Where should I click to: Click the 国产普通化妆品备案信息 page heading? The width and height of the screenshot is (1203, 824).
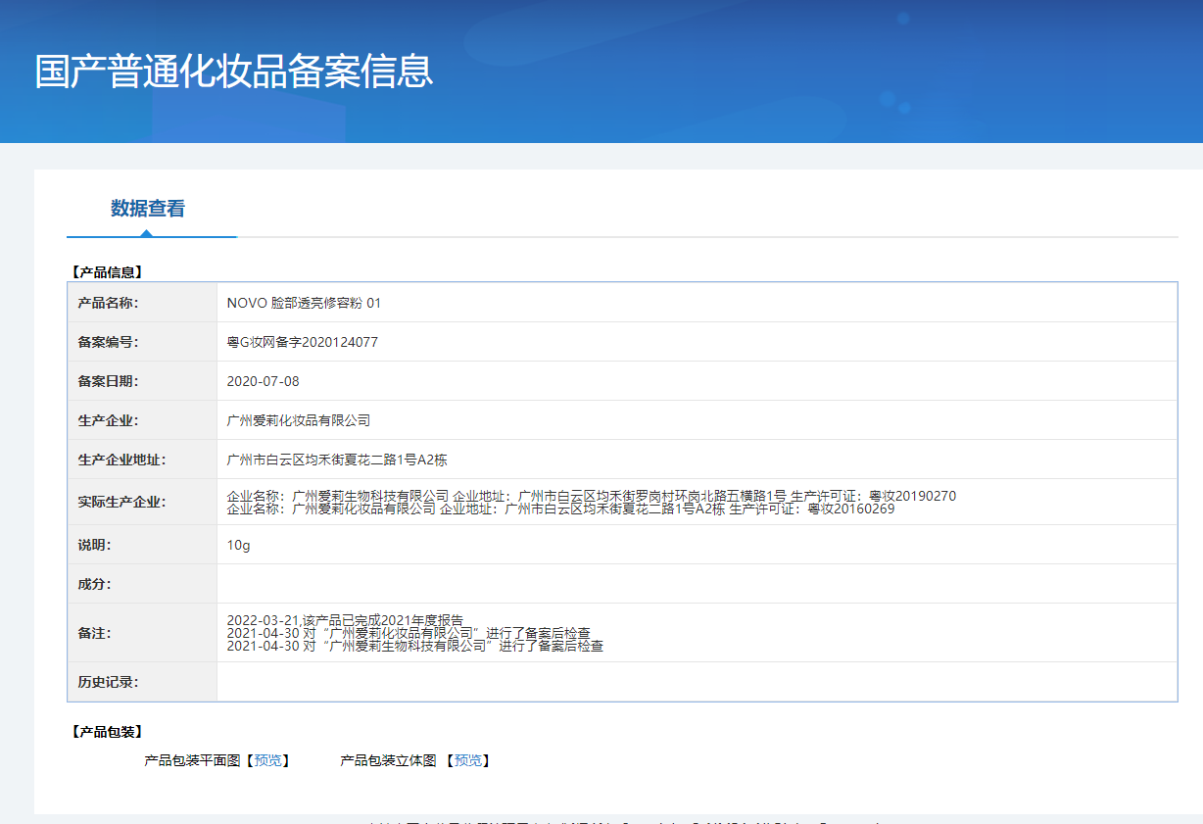coord(234,73)
